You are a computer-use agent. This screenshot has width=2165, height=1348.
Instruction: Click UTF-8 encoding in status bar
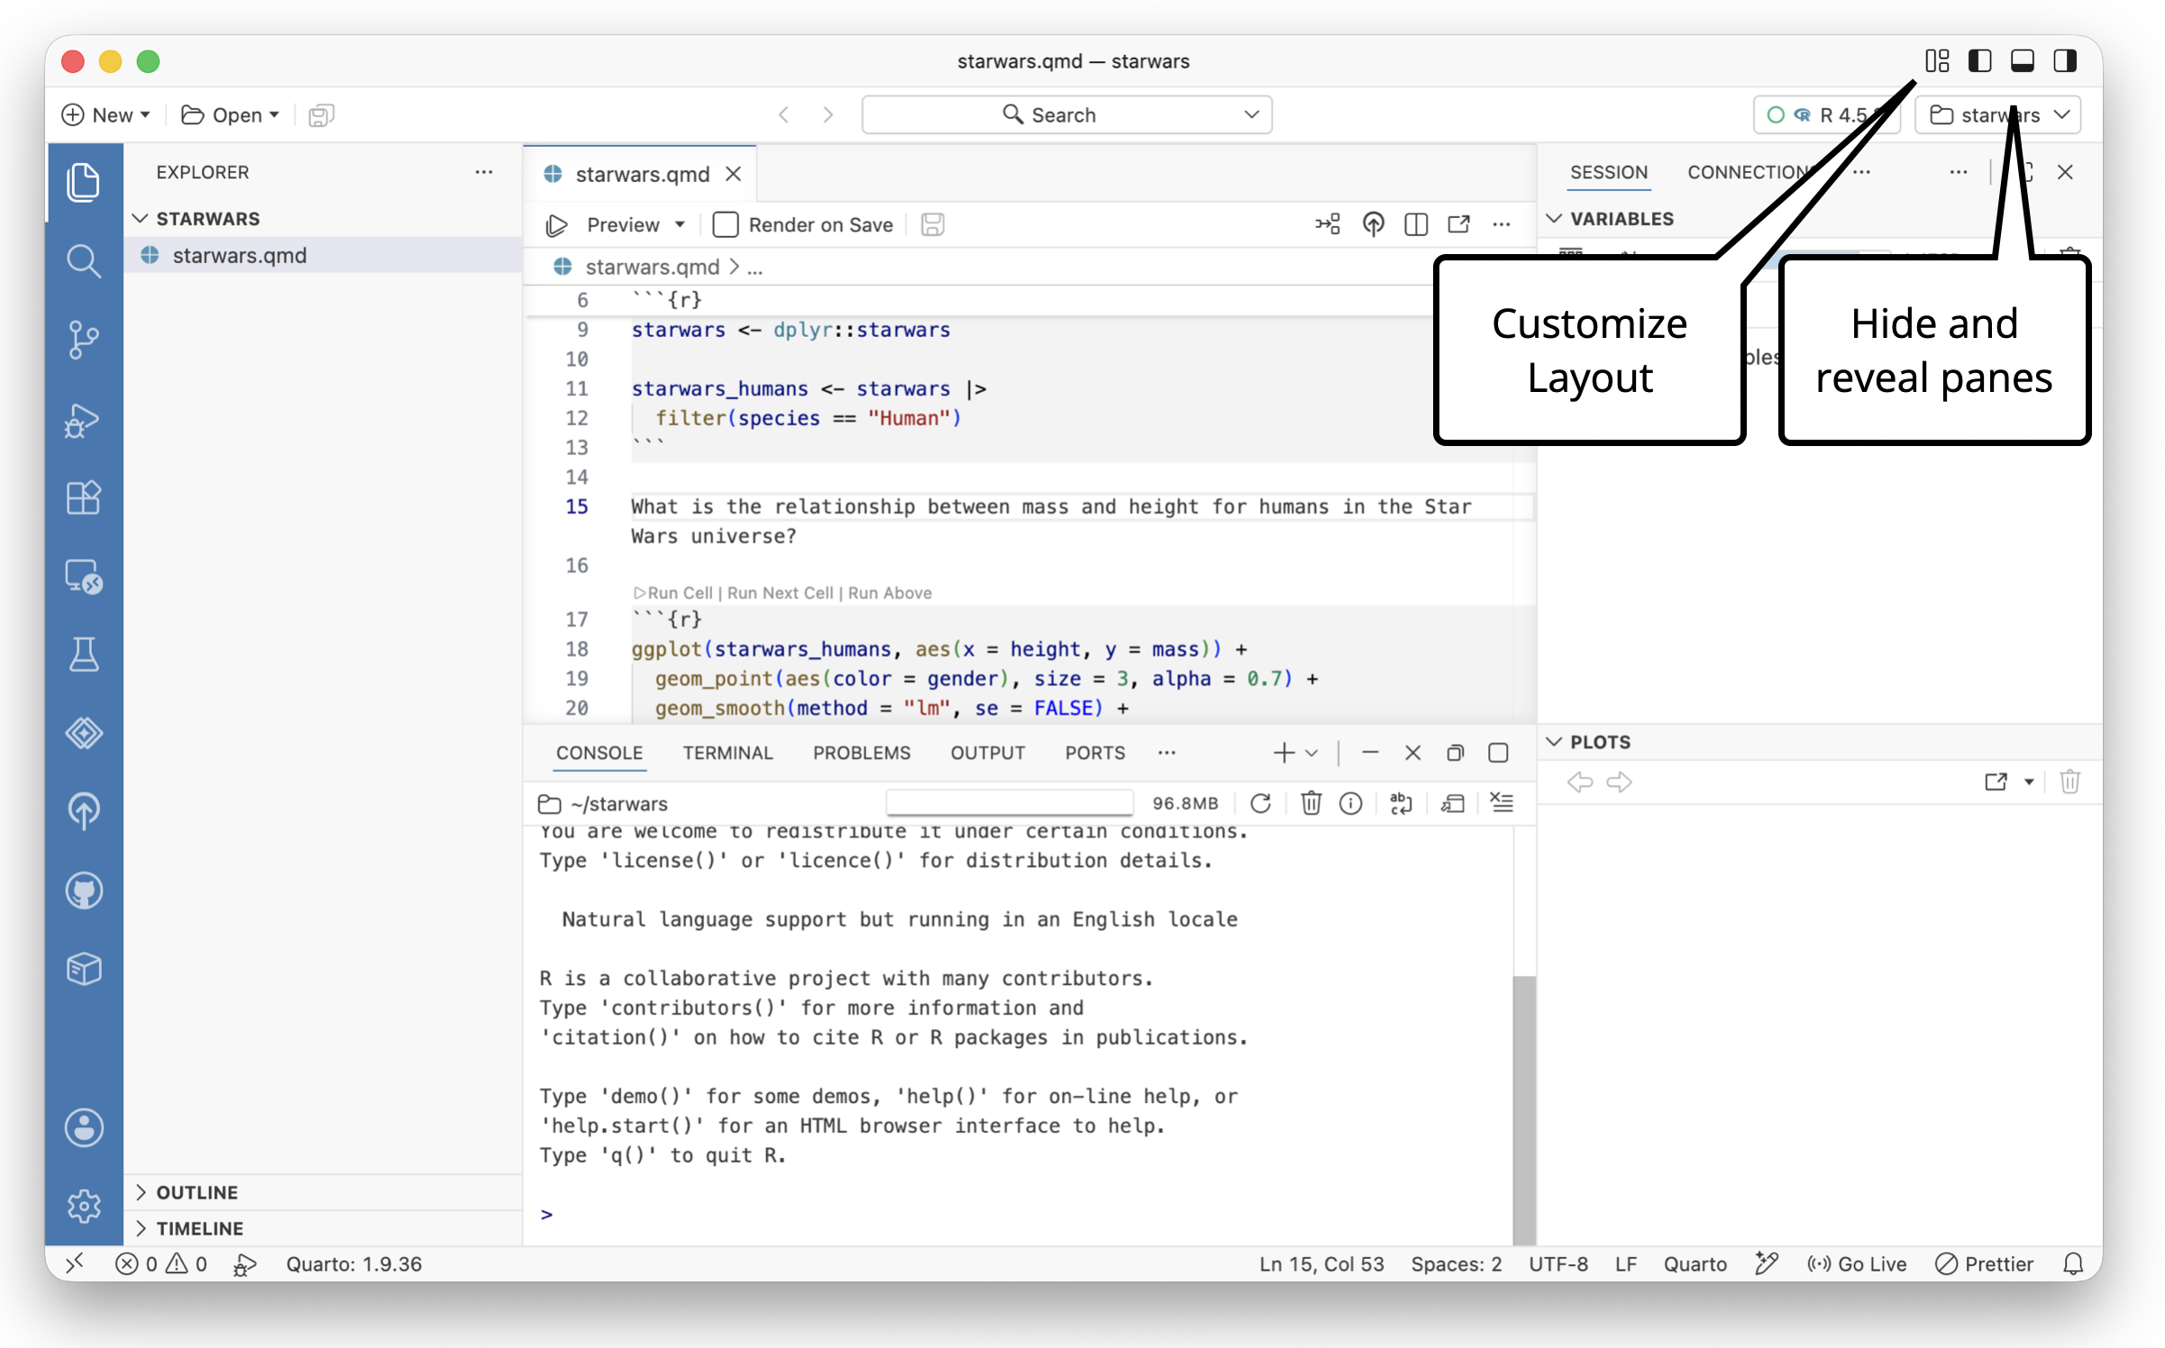(1558, 1264)
